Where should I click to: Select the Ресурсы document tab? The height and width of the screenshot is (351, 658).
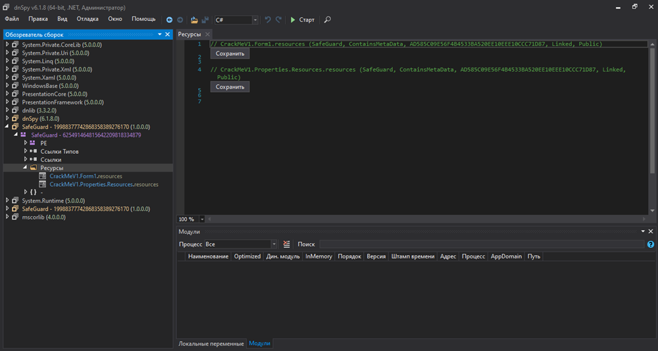click(x=190, y=34)
